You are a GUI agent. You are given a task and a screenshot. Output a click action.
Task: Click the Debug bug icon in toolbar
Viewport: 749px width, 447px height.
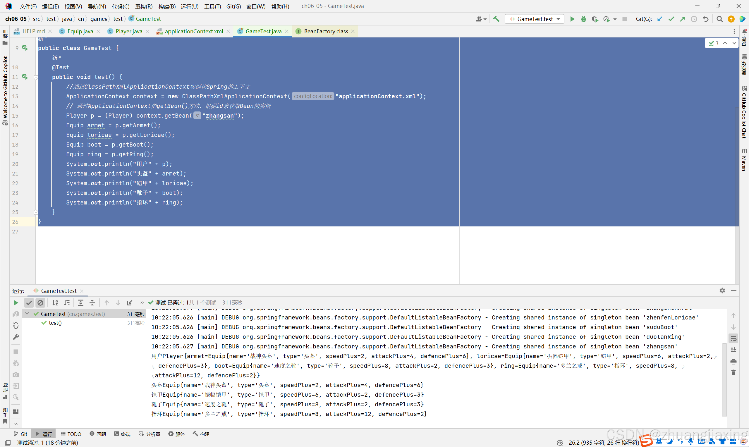(583, 19)
